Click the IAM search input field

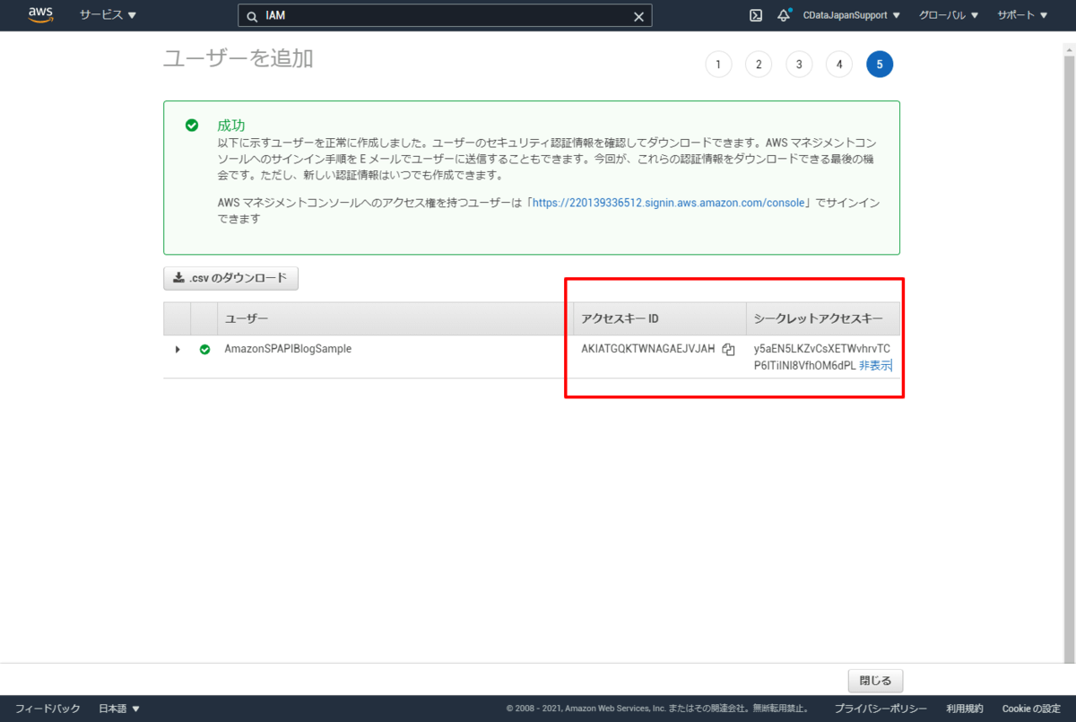(445, 16)
